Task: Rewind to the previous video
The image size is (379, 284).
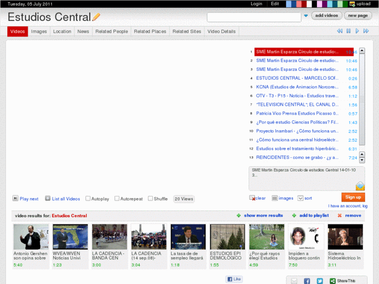Action: [339, 31]
